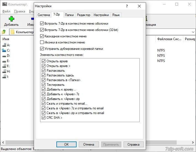
Task: Uncheck Добавить к <Архив>.7z item
Action: [43, 94]
